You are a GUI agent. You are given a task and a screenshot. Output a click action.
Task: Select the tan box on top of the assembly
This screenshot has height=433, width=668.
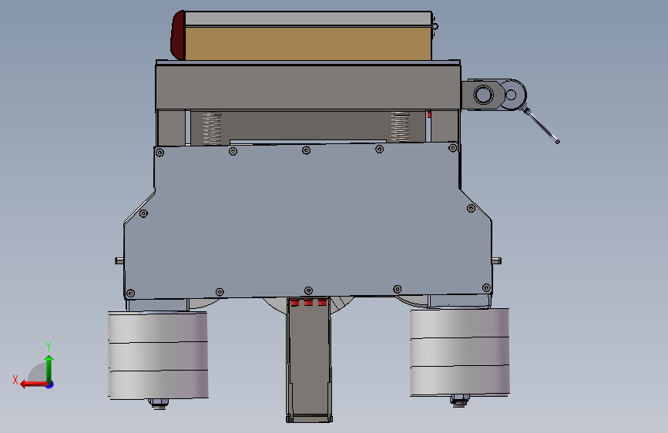click(307, 43)
